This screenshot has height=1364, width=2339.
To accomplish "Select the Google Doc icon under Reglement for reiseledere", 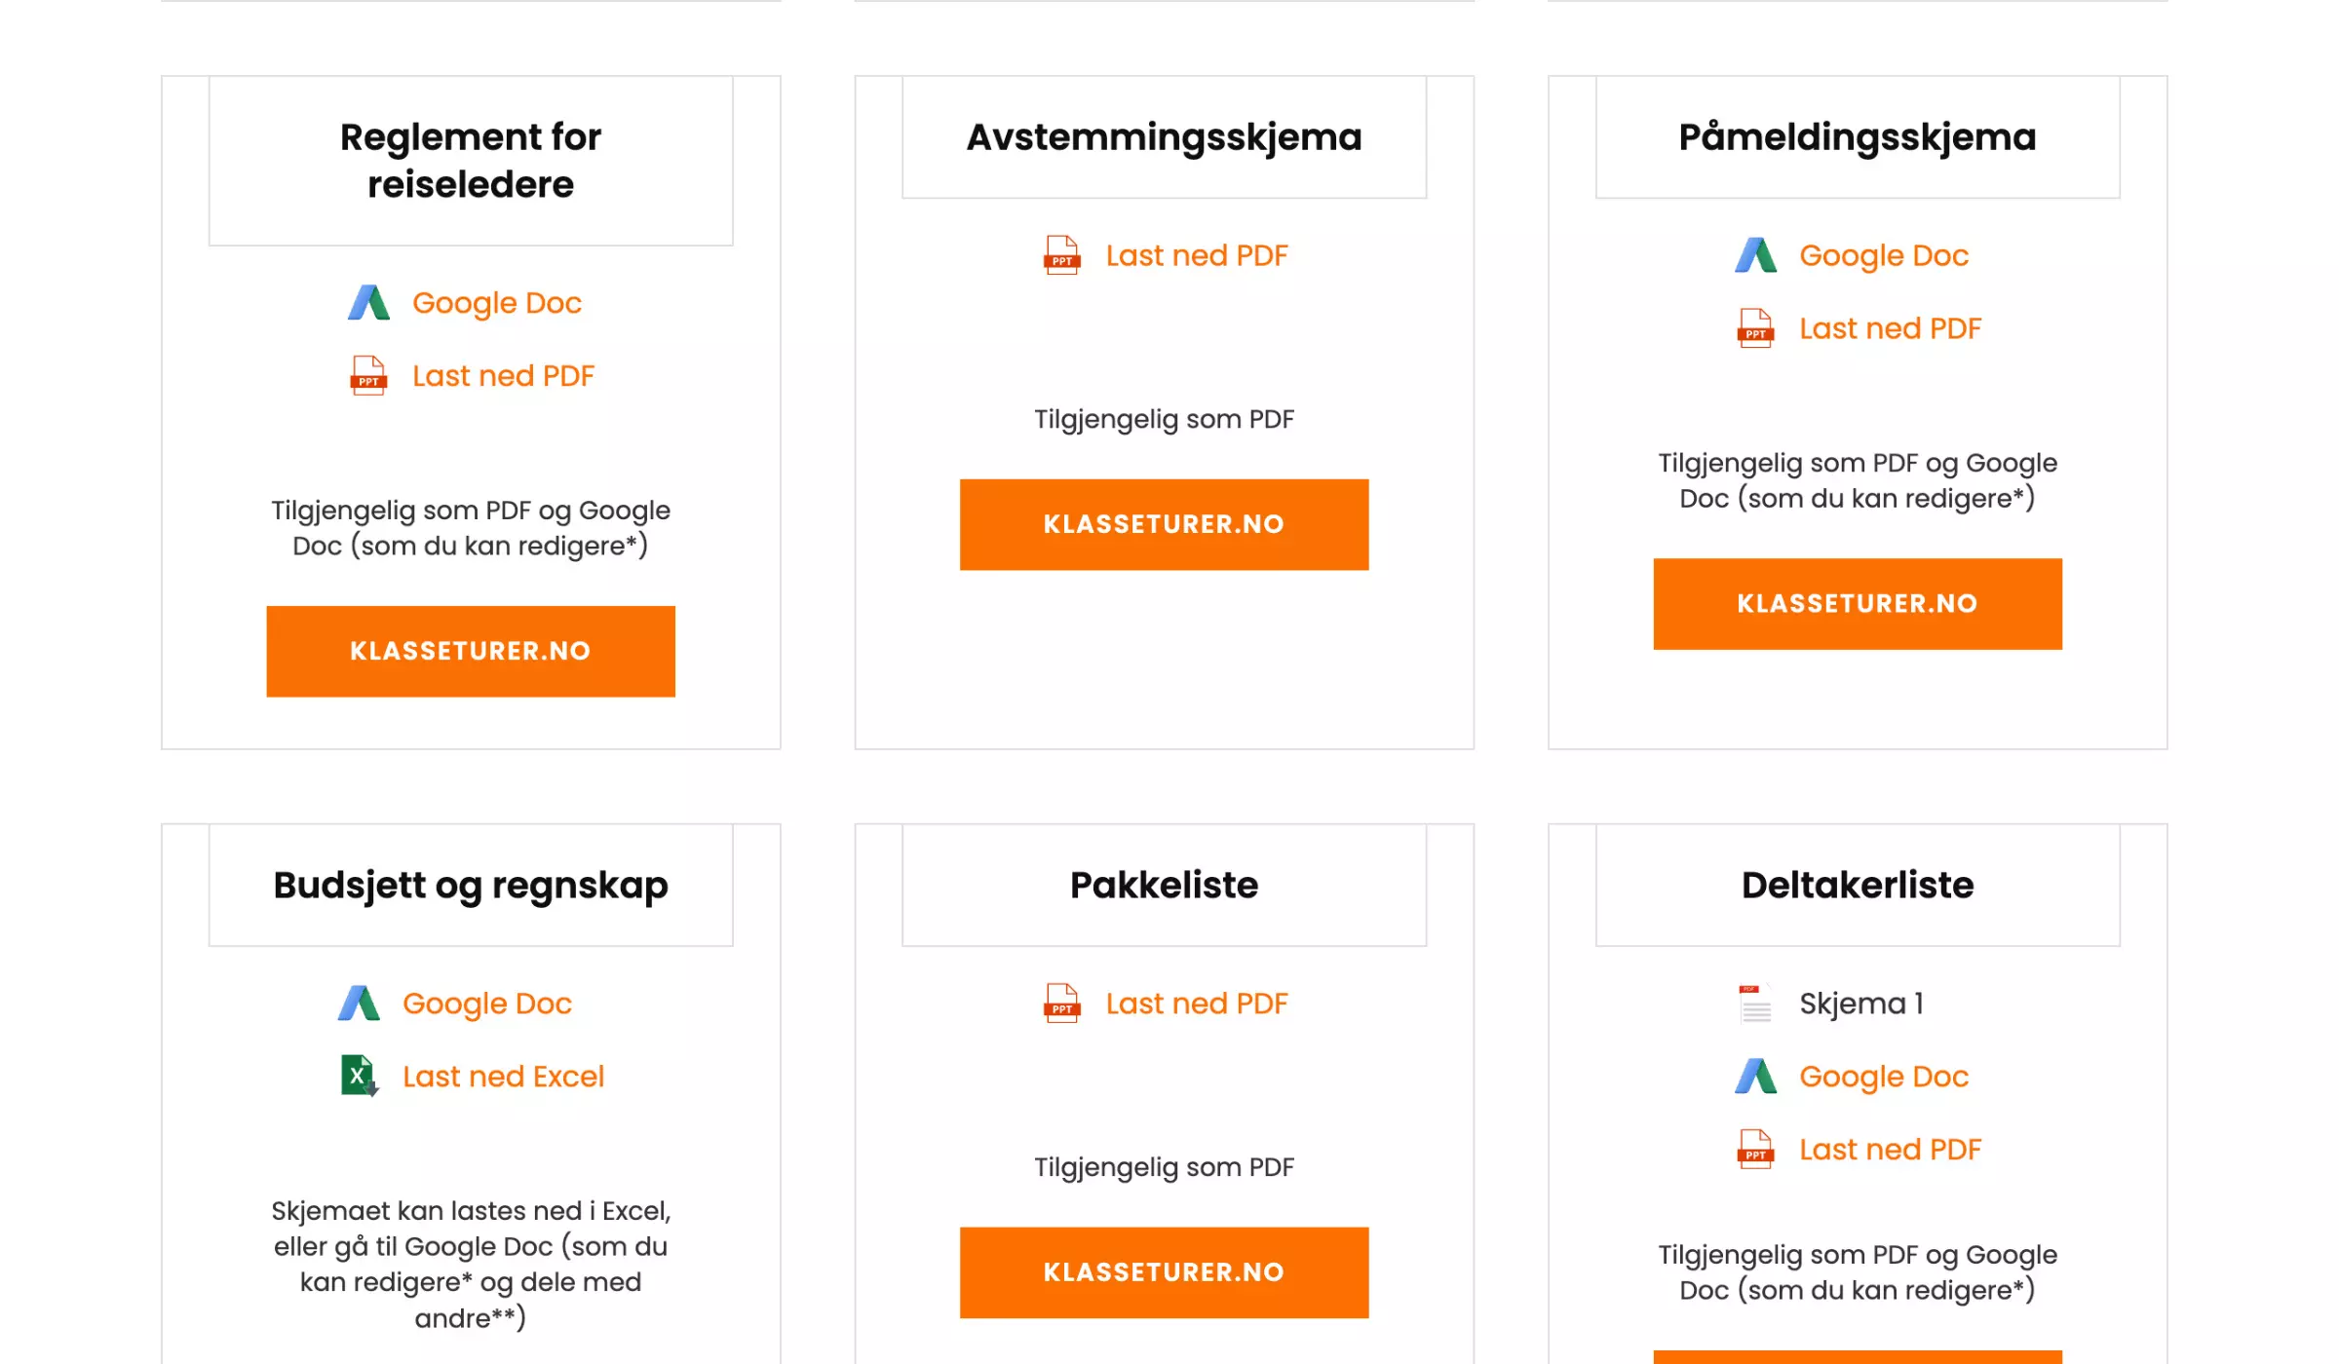I will [368, 303].
